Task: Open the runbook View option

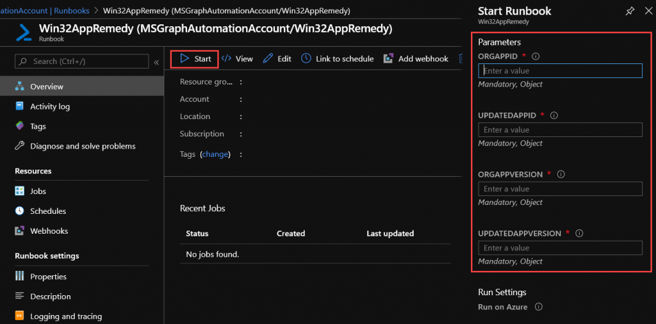Action: point(237,59)
